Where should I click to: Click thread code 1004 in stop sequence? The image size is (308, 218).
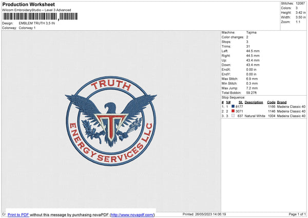(272, 116)
